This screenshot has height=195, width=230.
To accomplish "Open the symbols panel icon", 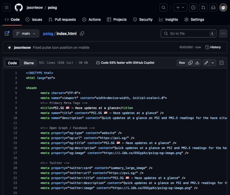I will pos(221,63).
